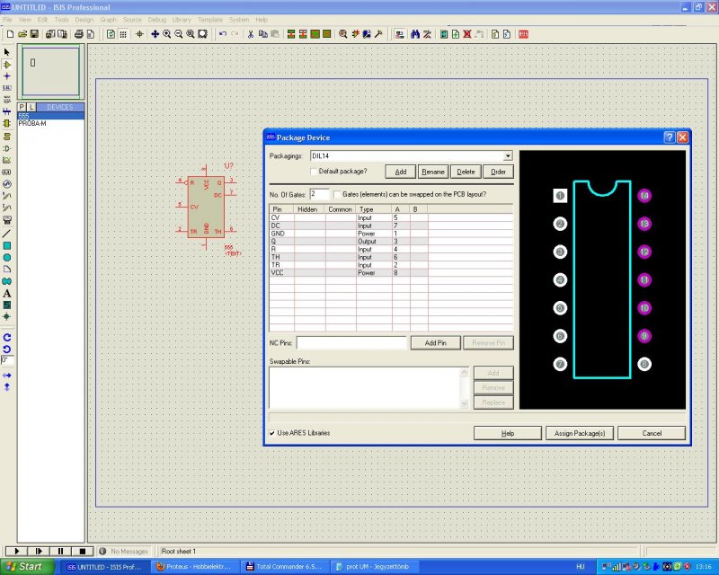Click the Assign Package(s) button
This screenshot has width=719, height=575.
point(580,433)
